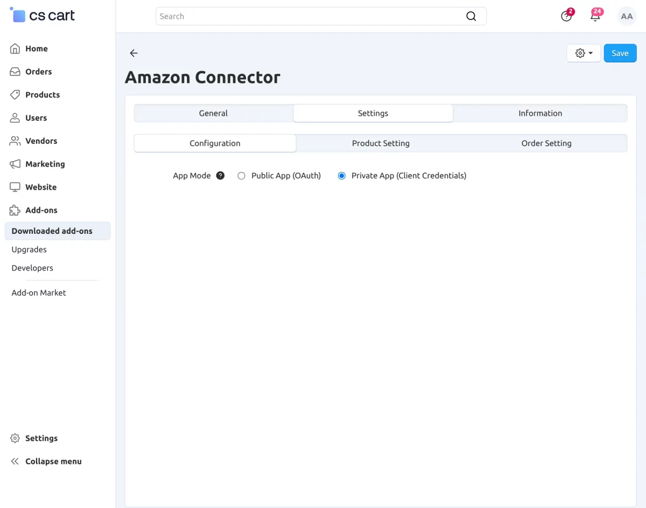This screenshot has width=646, height=508.
Task: Open the Product Setting sub-tab
Action: click(381, 143)
